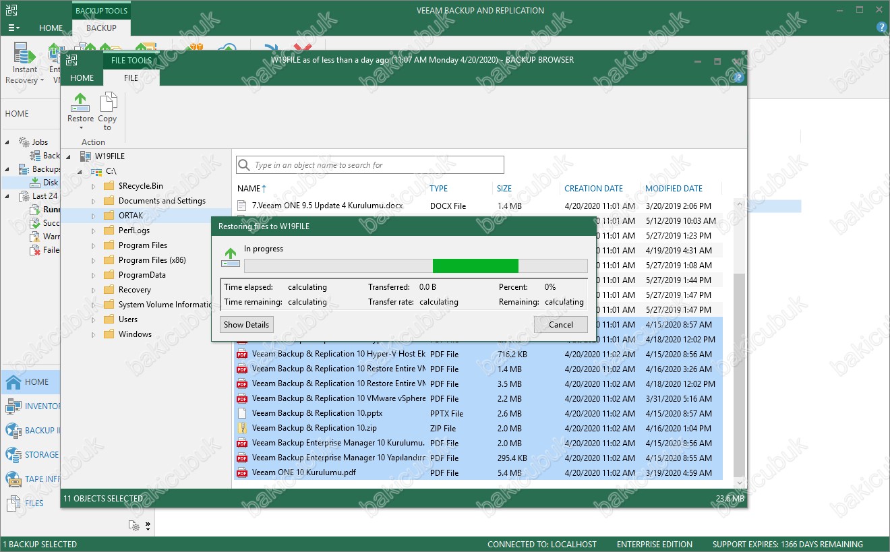
Task: Open the Restore button dropdown arrow
Action: pos(80,128)
